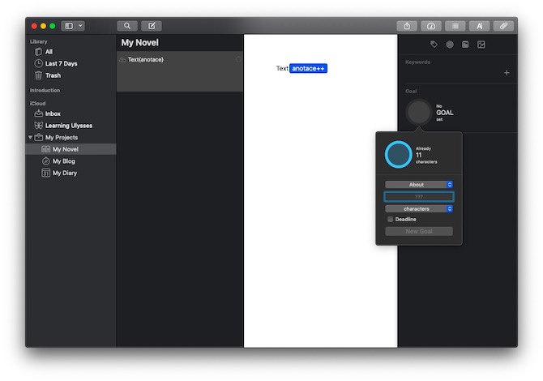Image resolution: width=543 pixels, height=381 pixels.
Task: Select the image attachment icon
Action: click(x=481, y=45)
